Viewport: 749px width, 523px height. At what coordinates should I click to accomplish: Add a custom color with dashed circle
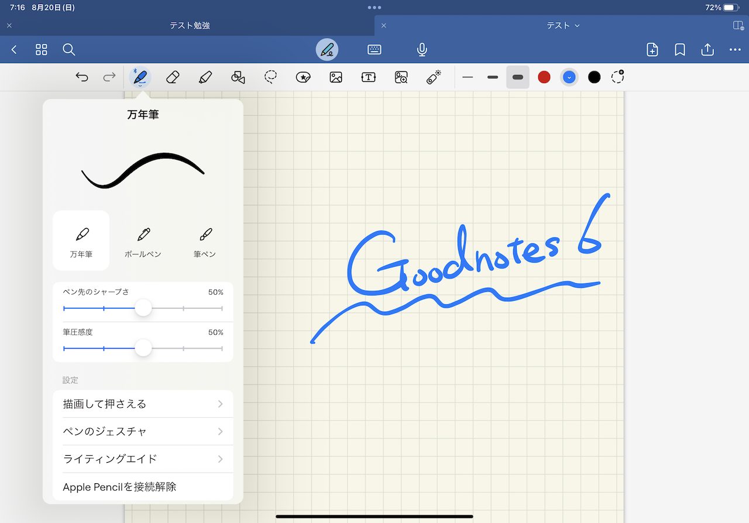pos(618,77)
